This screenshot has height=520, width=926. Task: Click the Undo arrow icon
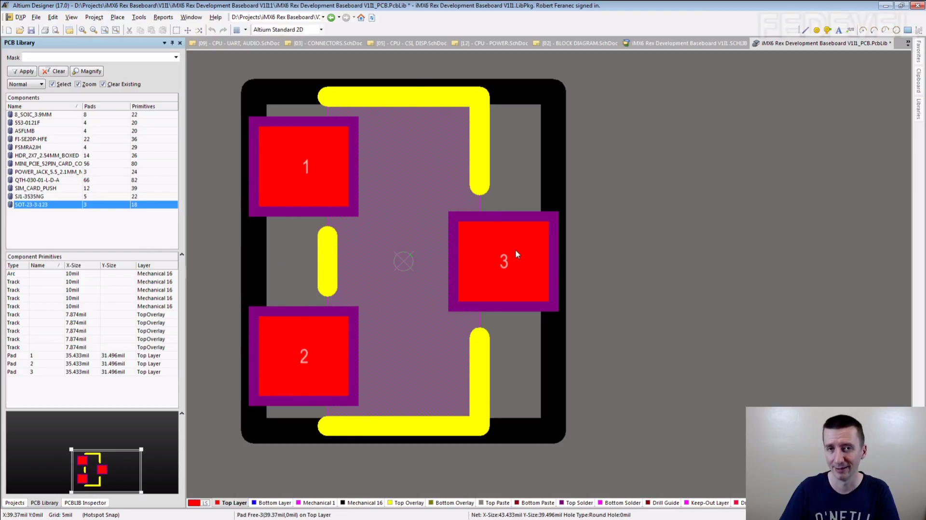click(212, 30)
